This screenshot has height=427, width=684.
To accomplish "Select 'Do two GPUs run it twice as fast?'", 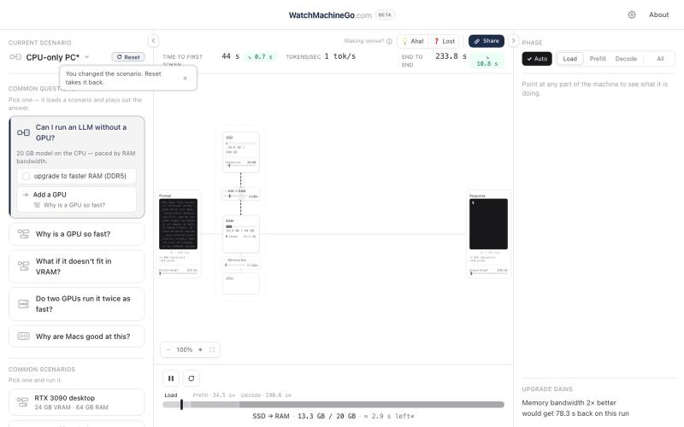I will [77, 304].
